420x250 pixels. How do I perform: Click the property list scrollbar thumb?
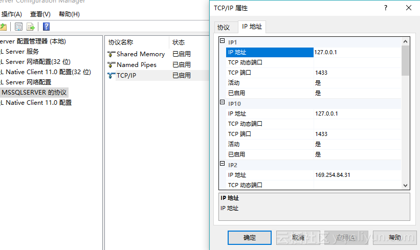tap(405, 60)
